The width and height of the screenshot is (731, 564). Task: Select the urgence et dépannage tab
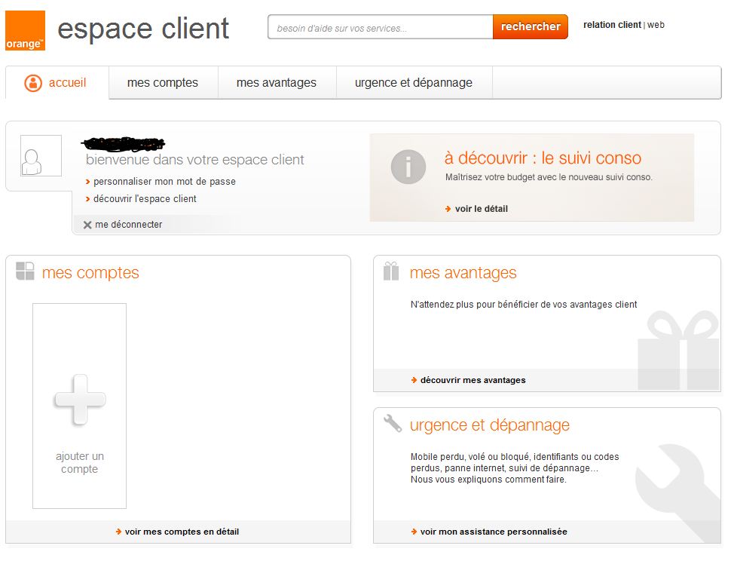414,83
